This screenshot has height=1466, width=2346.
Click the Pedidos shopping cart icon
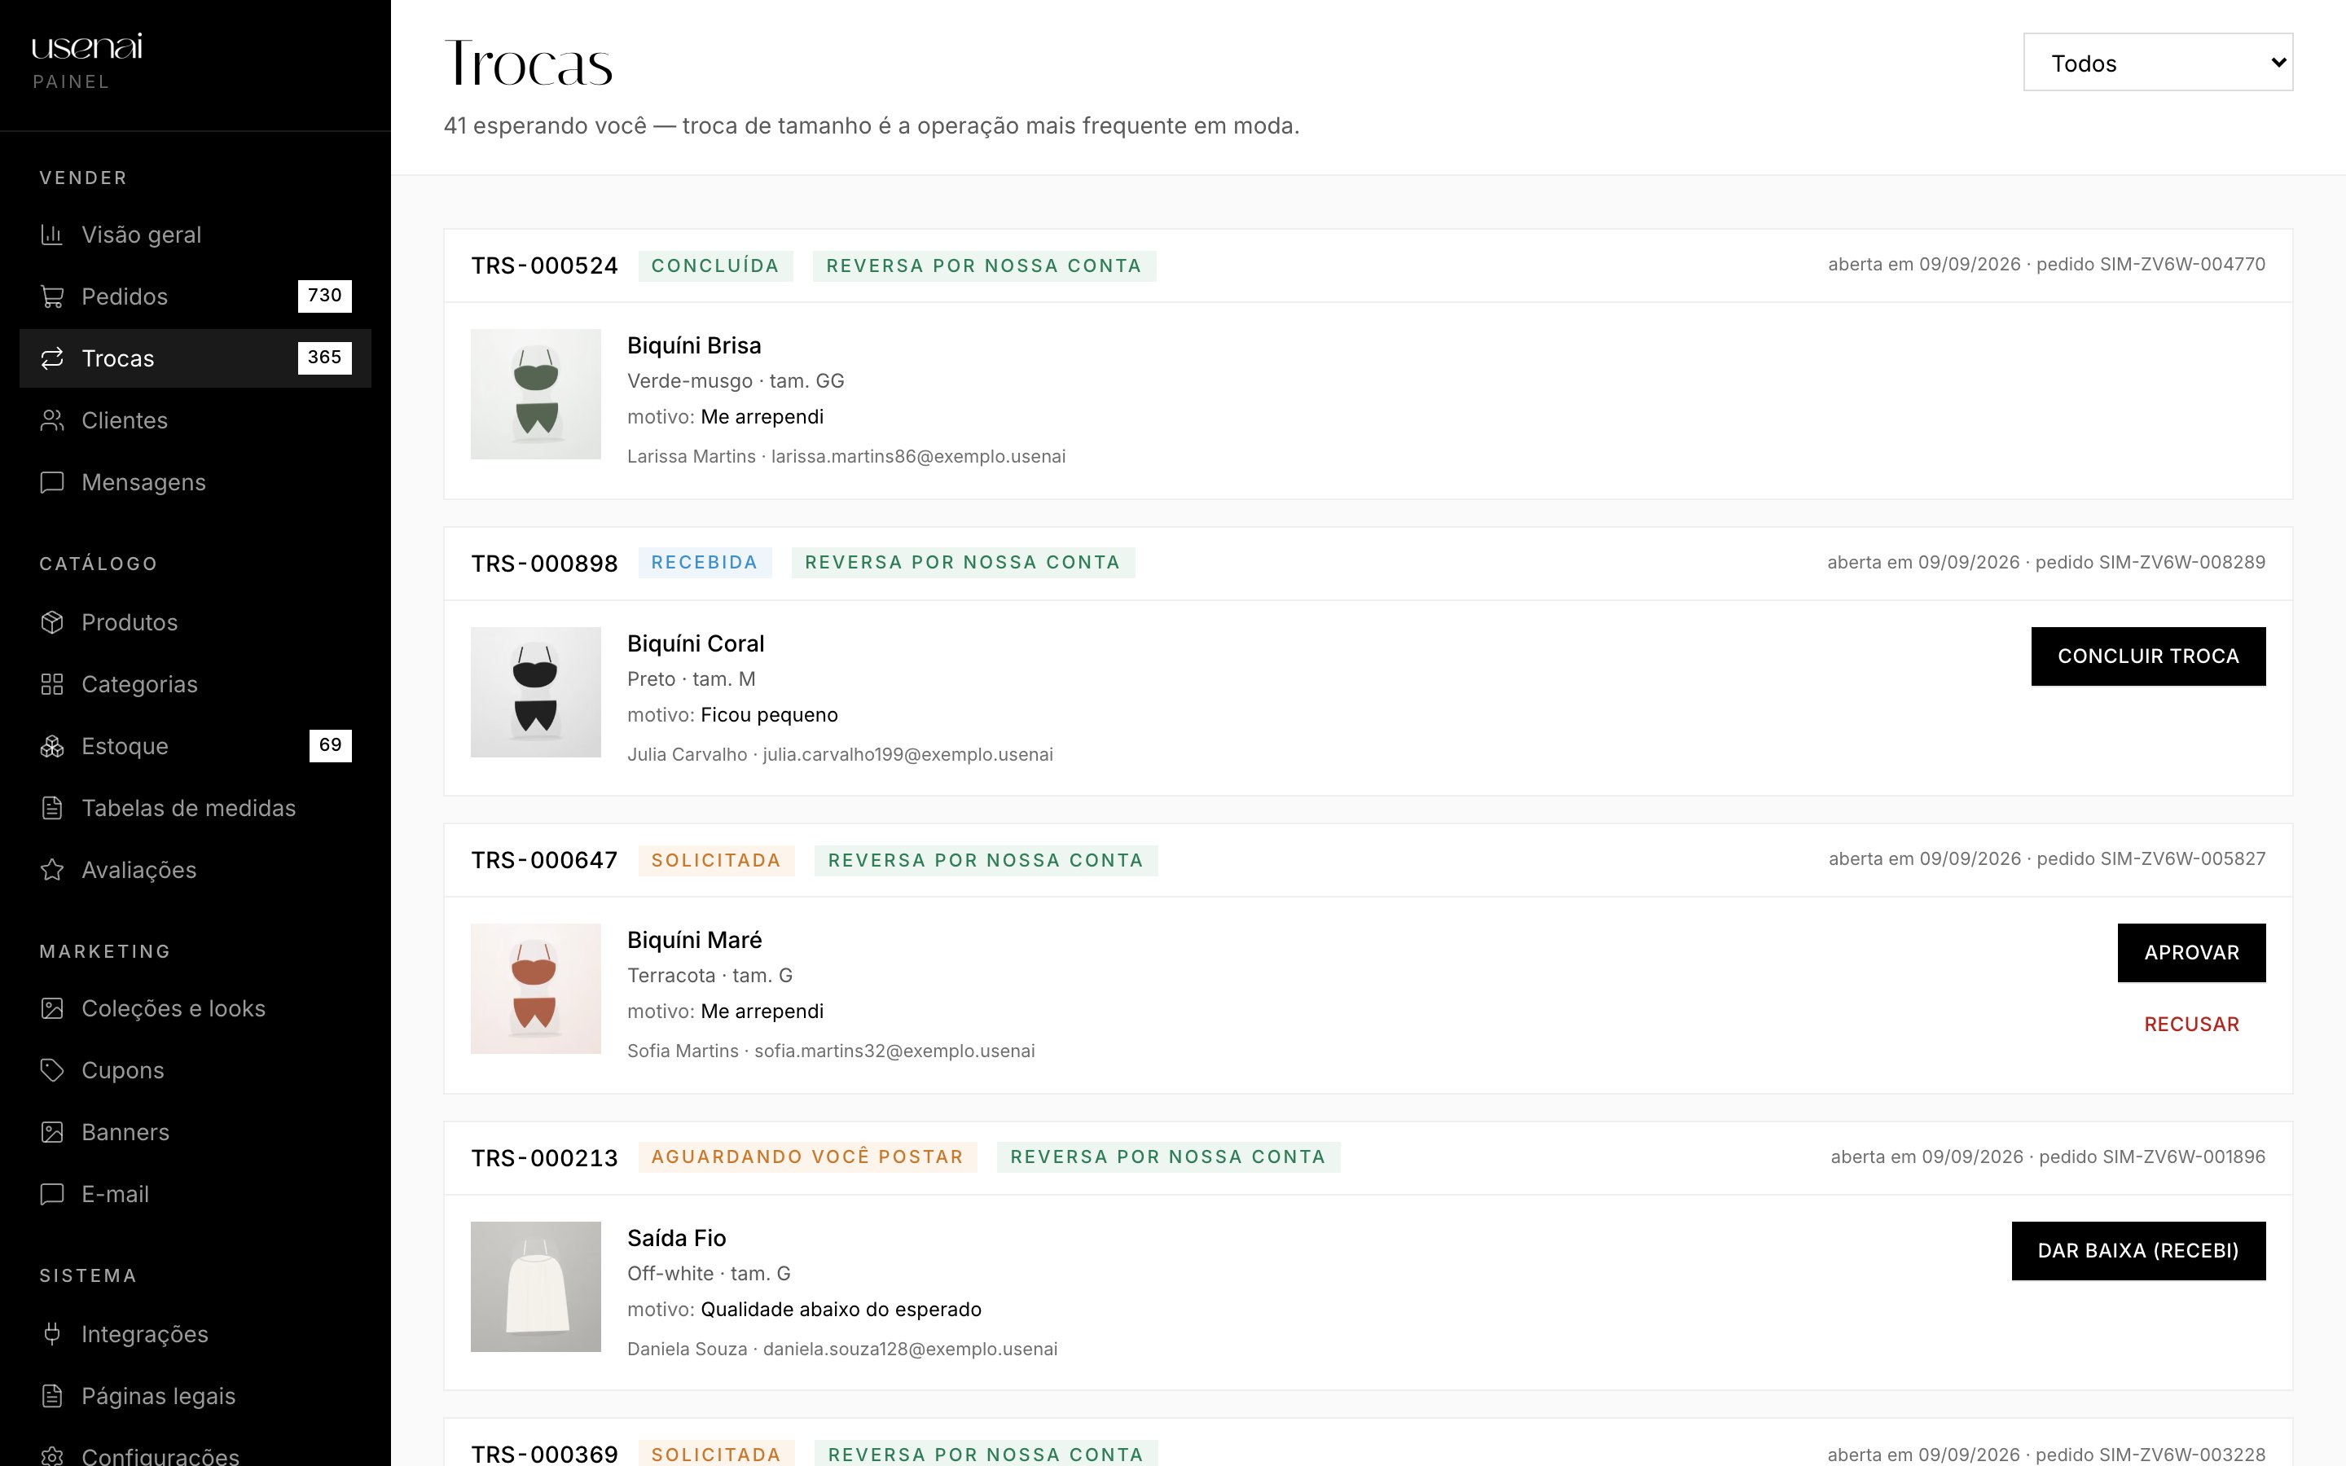coord(52,296)
